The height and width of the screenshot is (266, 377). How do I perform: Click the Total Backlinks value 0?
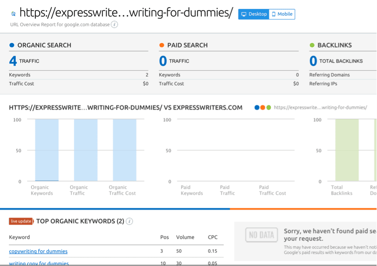(313, 61)
